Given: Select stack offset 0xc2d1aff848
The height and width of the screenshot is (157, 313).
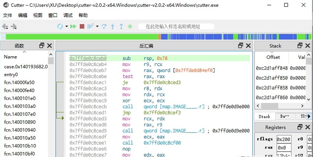Looking at the screenshot, I should pyautogui.click(x=272, y=68).
